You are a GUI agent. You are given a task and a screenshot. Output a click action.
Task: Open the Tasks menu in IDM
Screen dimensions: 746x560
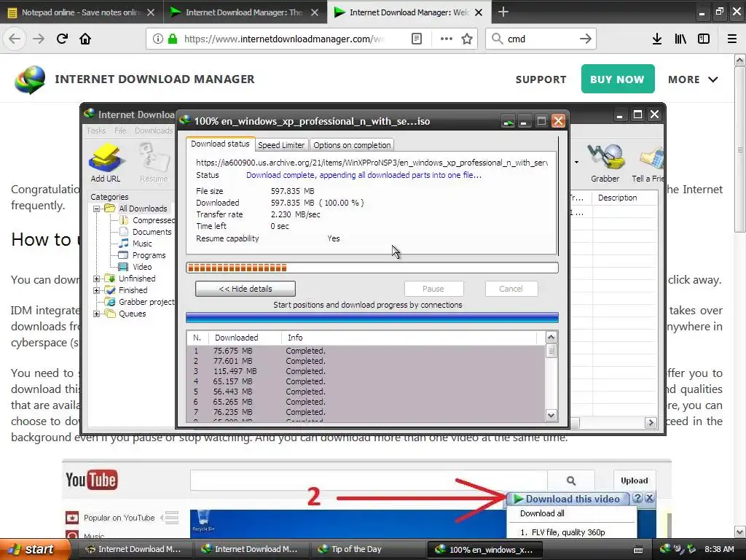(x=96, y=131)
